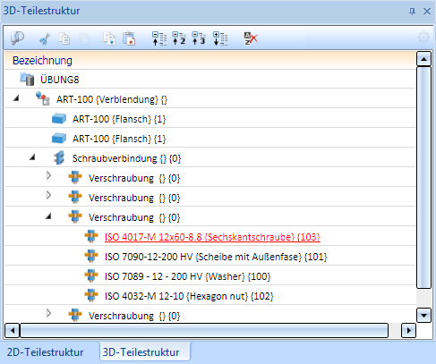Click the greyed-out paste icon
This screenshot has width=436, height=364.
click(x=84, y=38)
